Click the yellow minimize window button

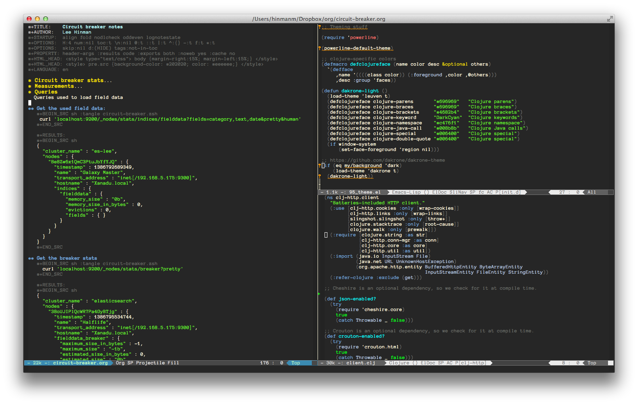pyautogui.click(x=37, y=19)
